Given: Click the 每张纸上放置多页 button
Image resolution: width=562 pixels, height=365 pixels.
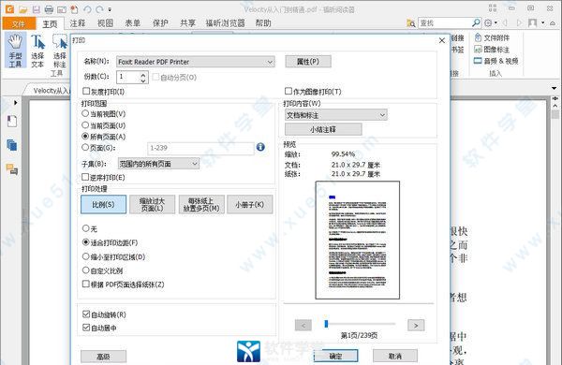Looking at the screenshot, I should point(201,205).
